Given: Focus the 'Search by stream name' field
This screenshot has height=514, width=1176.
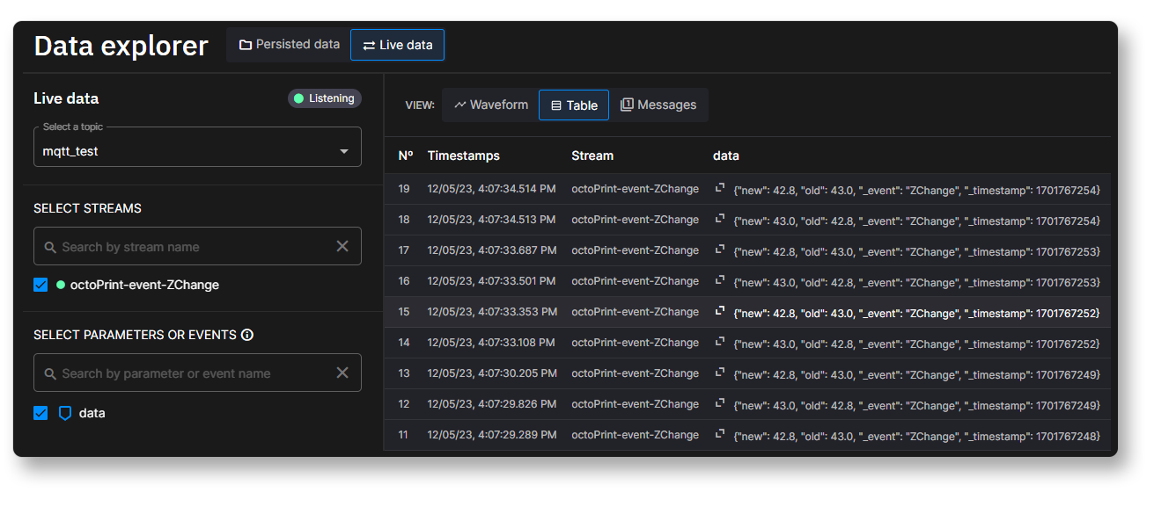Looking at the screenshot, I should click(197, 247).
